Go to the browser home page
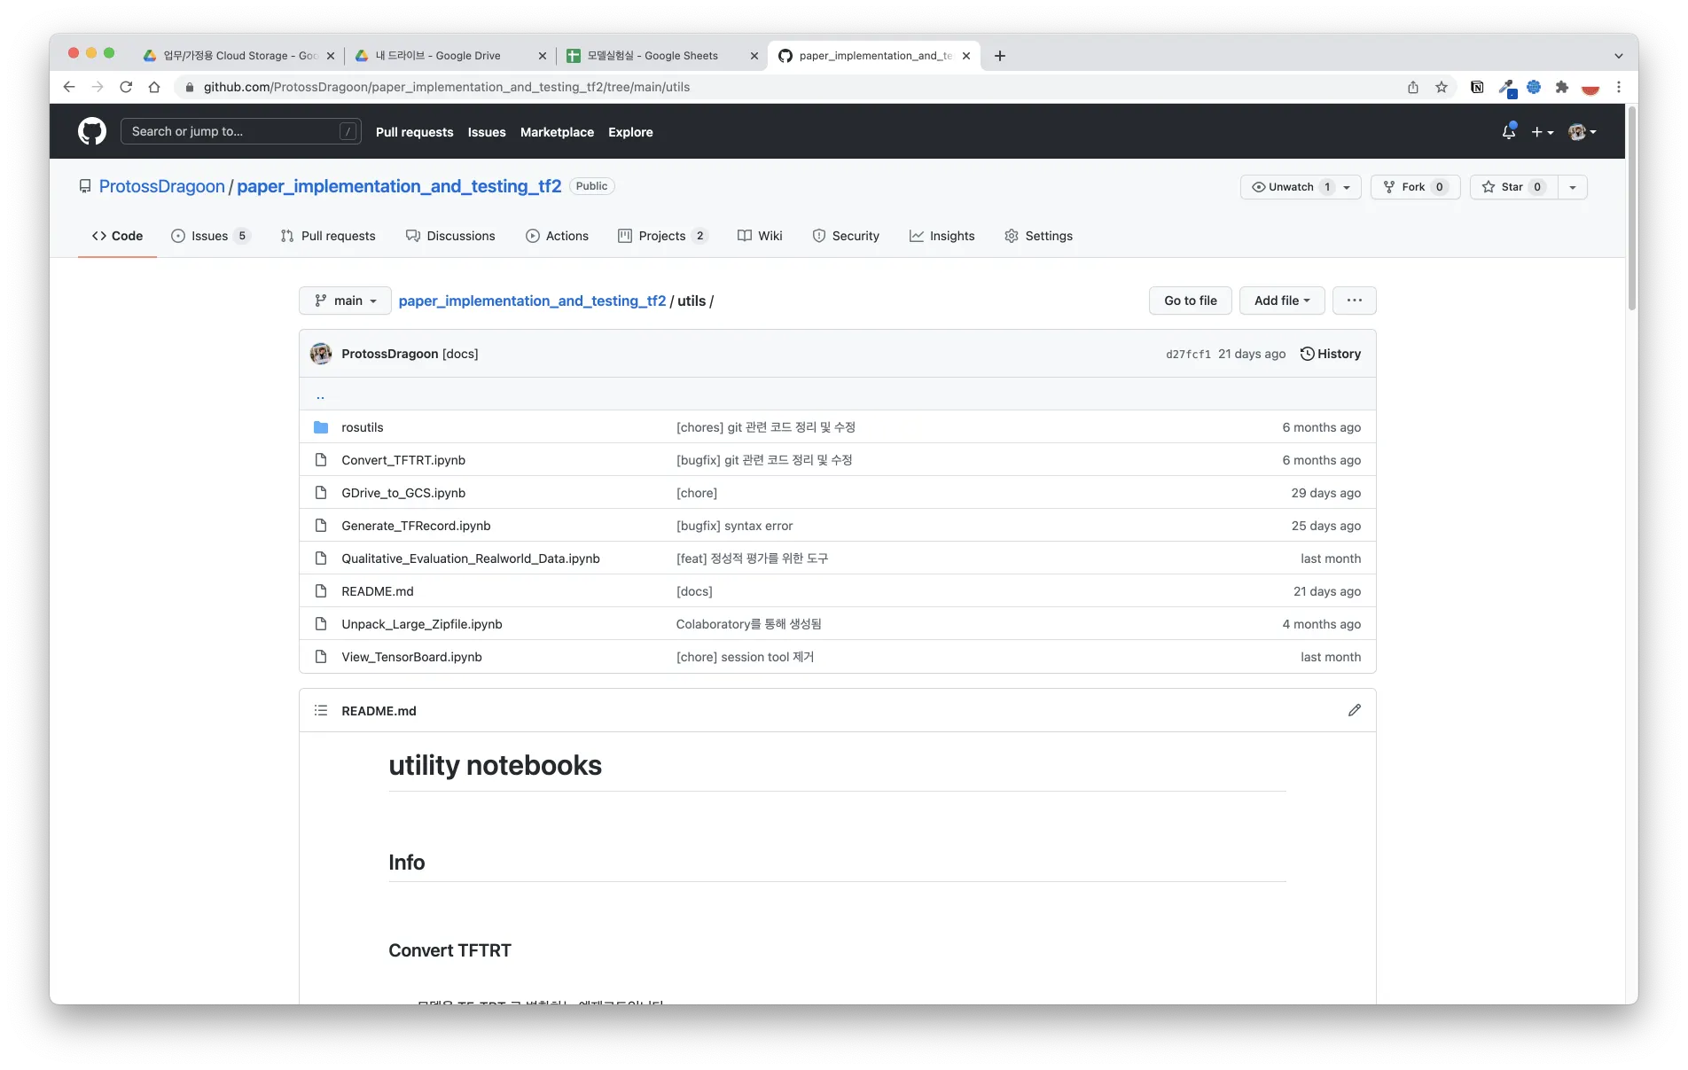Image resolution: width=1688 pixels, height=1070 pixels. tap(154, 87)
